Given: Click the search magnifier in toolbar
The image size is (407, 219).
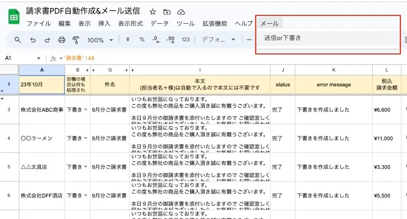Looking at the screenshot, I should pyautogui.click(x=18, y=40).
